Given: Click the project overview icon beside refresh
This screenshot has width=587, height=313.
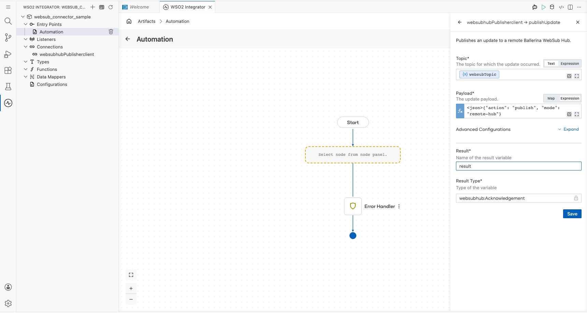Looking at the screenshot, I should (x=102, y=7).
